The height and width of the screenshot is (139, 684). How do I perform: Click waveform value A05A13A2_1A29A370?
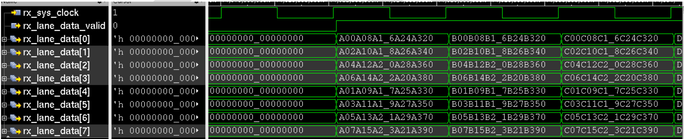pyautogui.click(x=386, y=117)
